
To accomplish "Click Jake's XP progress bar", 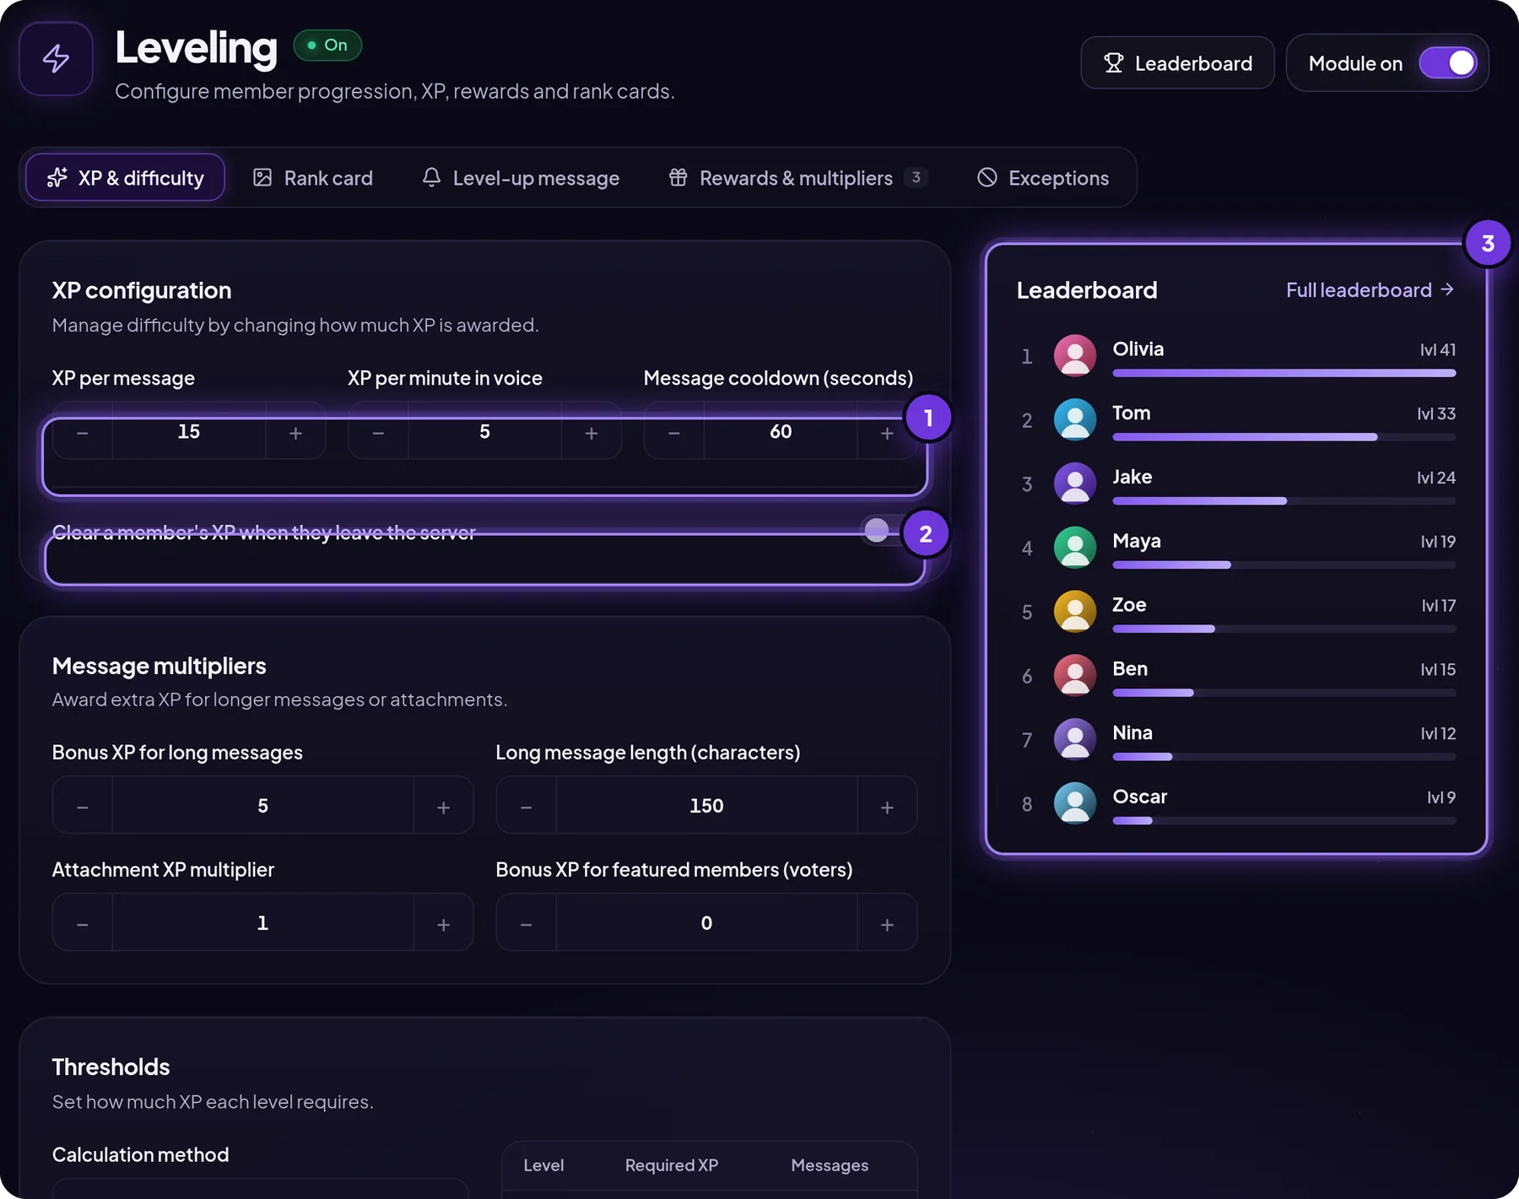I will point(1284,501).
